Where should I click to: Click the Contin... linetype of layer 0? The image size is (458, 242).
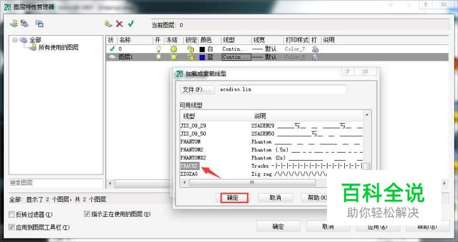(x=236, y=49)
